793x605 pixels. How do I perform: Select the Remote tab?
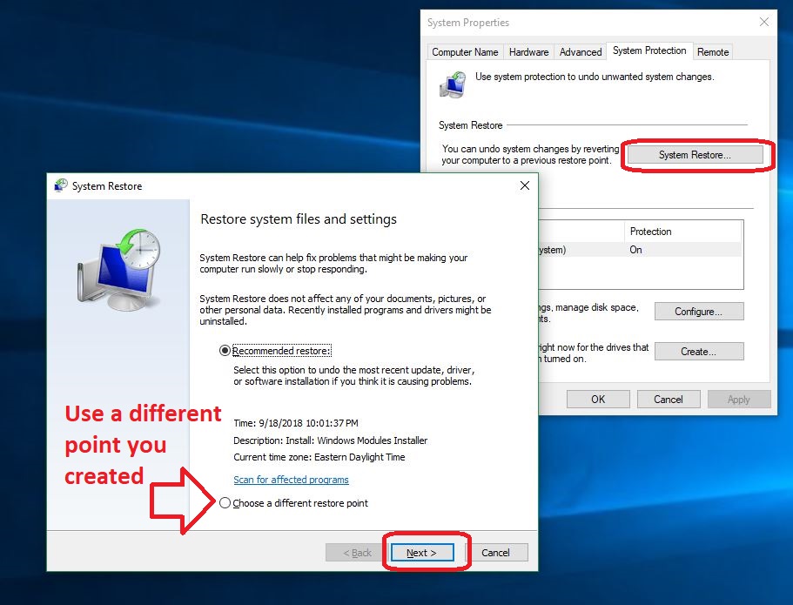[x=713, y=52]
